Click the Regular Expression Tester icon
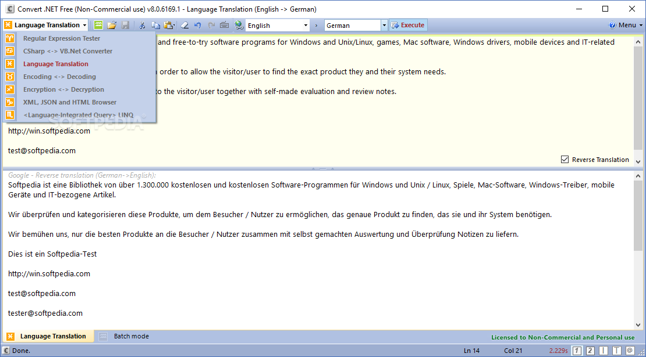The height and width of the screenshot is (357, 646). (x=10, y=38)
